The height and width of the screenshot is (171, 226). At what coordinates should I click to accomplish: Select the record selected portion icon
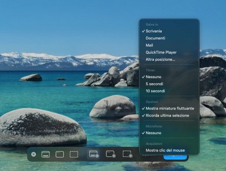pyautogui.click(x=127, y=154)
